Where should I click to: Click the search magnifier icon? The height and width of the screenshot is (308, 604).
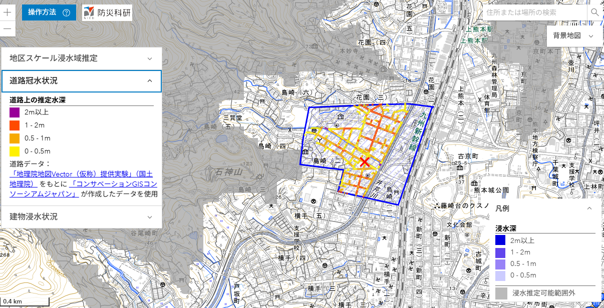pyautogui.click(x=594, y=12)
